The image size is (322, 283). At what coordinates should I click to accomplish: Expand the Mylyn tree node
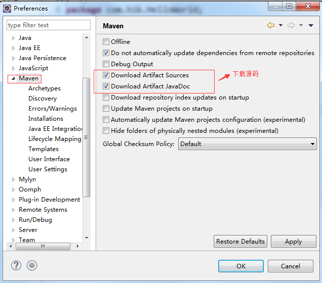(x=13, y=179)
